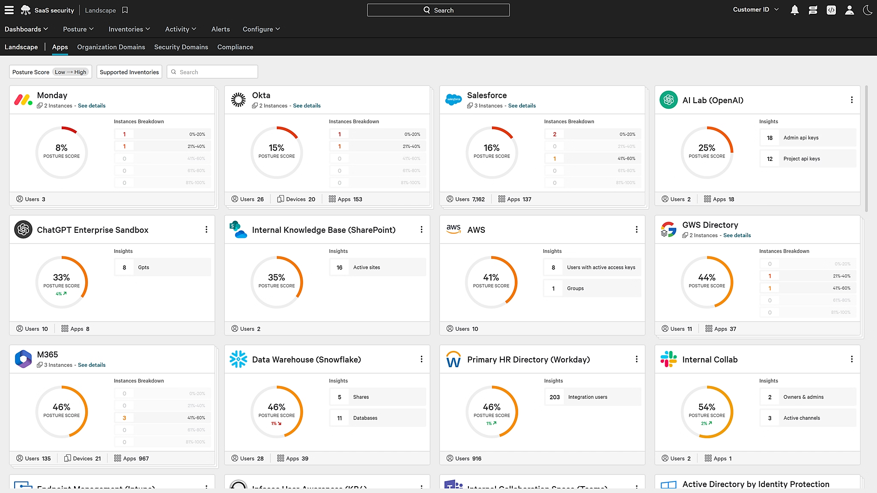Open the notifications bell icon
This screenshot has height=493, width=877.
tap(795, 10)
